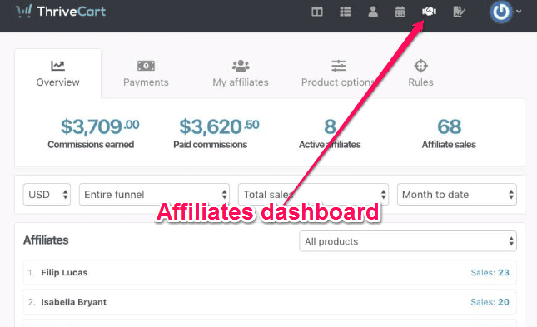Open the dashboard layout icon in navbar
This screenshot has width=537, height=327.
click(317, 12)
